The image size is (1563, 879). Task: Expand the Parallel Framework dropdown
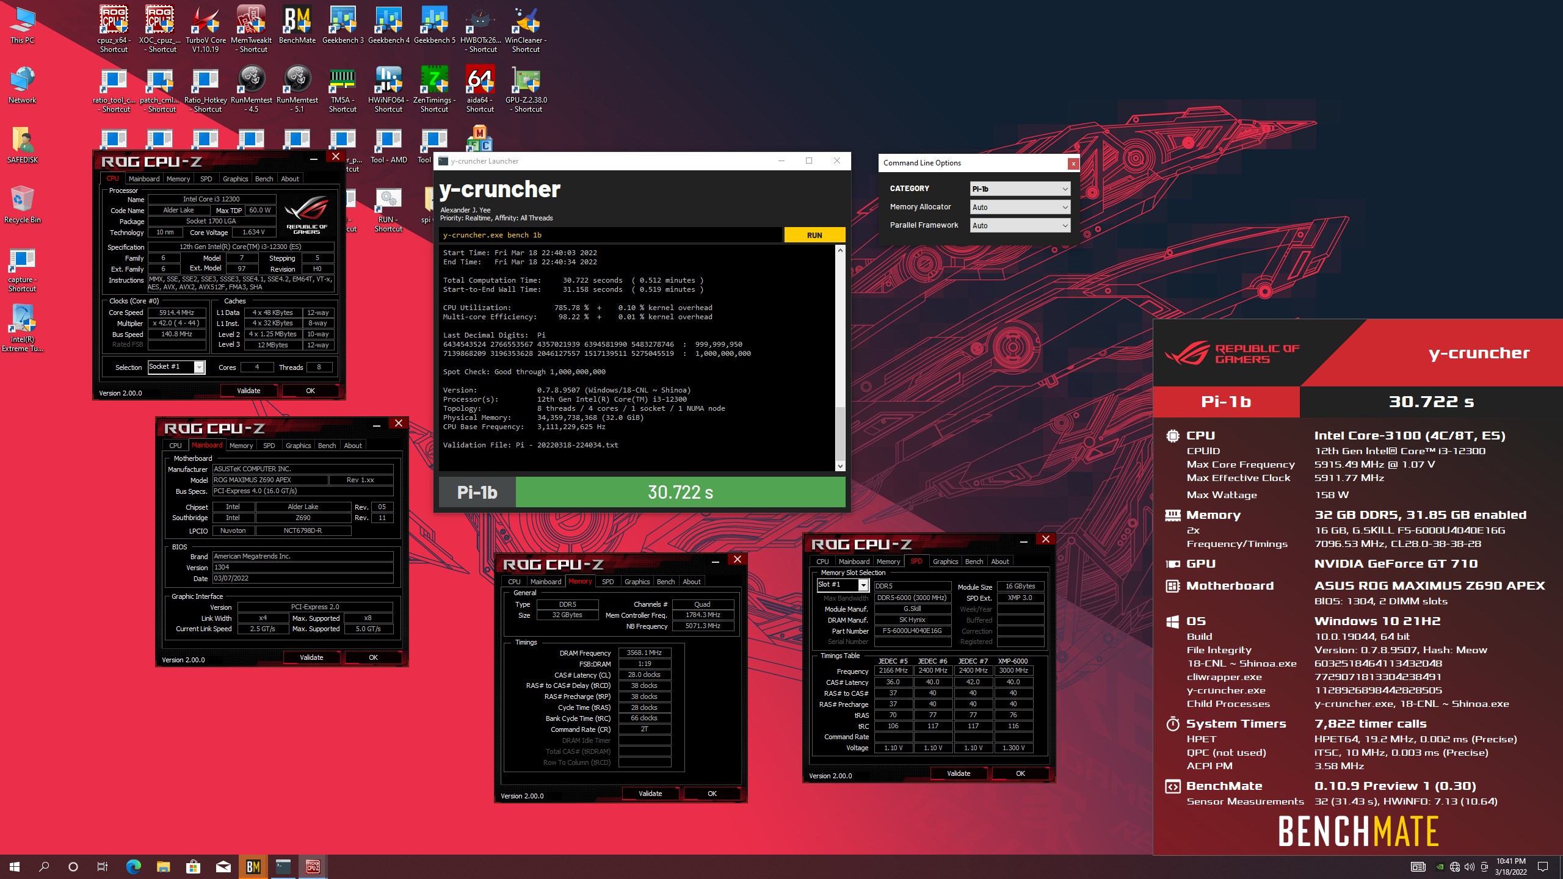tap(1020, 225)
